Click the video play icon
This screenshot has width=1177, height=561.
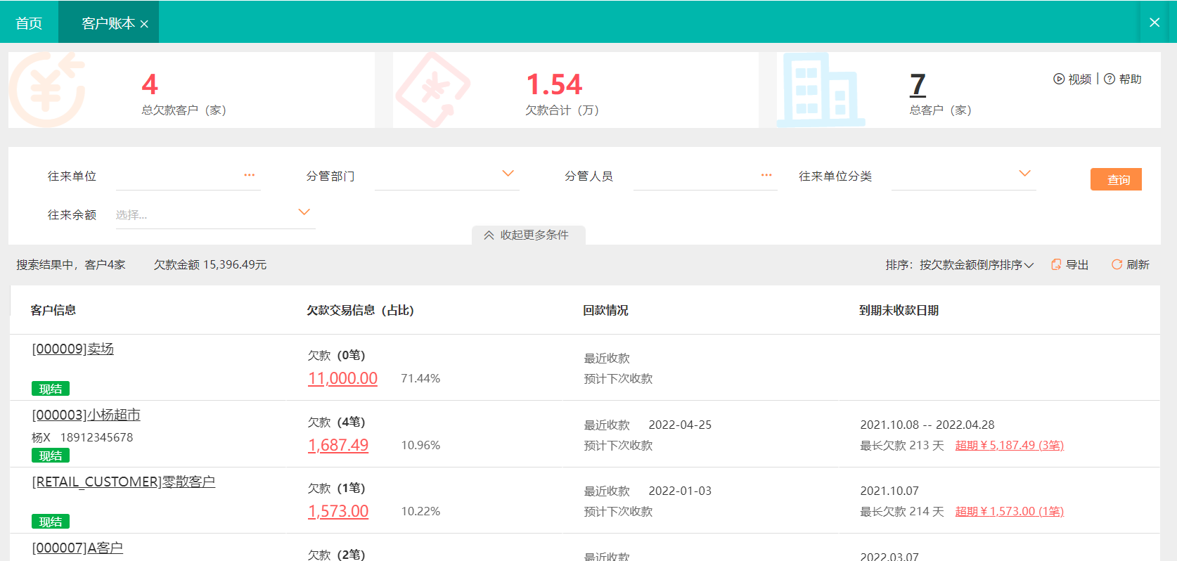(1058, 79)
